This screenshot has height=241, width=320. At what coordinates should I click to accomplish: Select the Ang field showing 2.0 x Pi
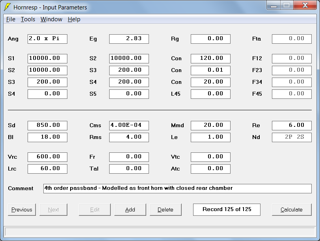point(47,39)
